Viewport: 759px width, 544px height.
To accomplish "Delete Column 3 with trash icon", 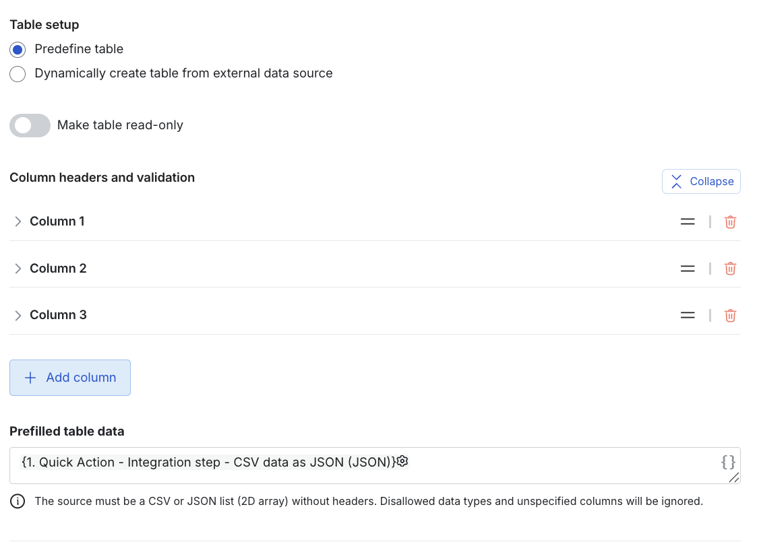I will [x=730, y=315].
